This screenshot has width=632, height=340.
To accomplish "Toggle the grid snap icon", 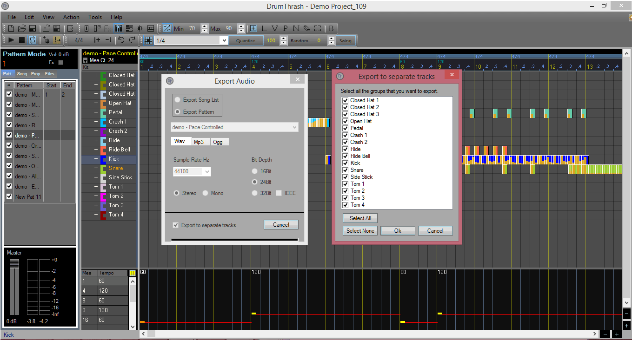I will click(148, 40).
